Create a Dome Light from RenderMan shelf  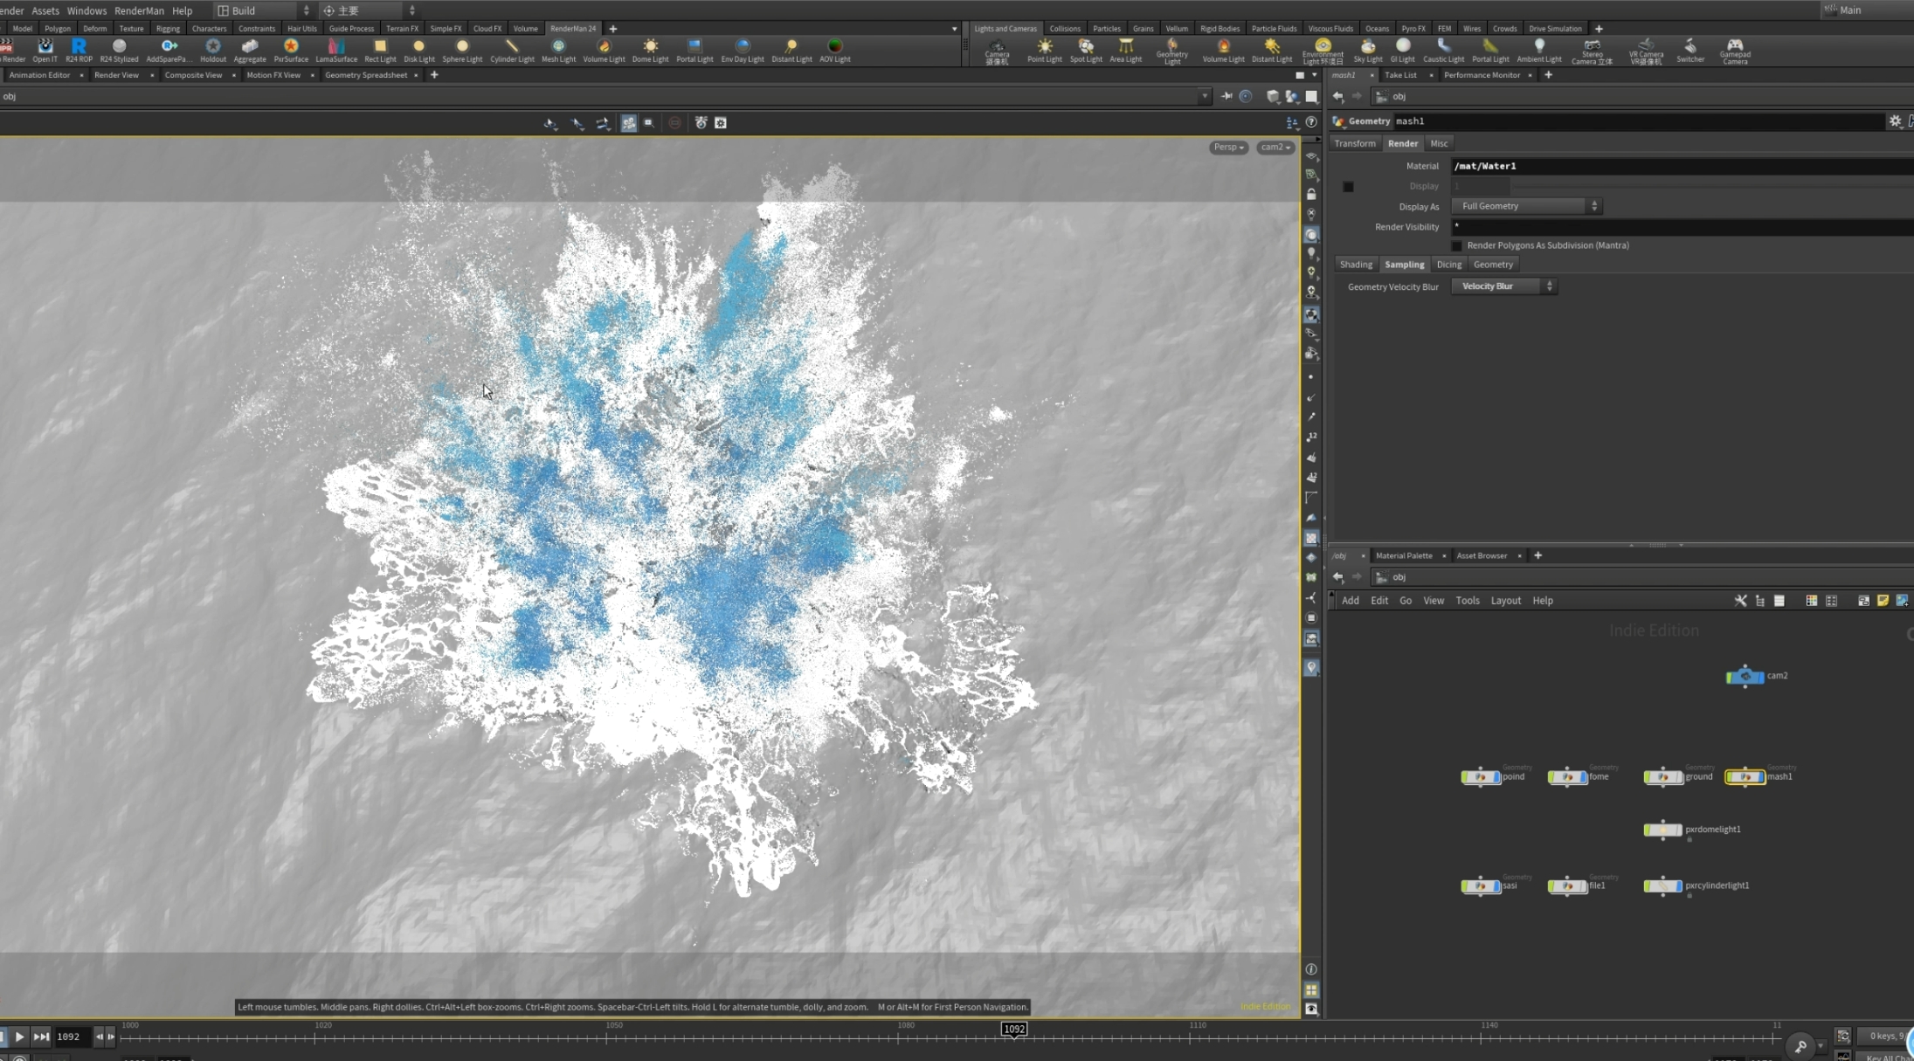(x=650, y=48)
